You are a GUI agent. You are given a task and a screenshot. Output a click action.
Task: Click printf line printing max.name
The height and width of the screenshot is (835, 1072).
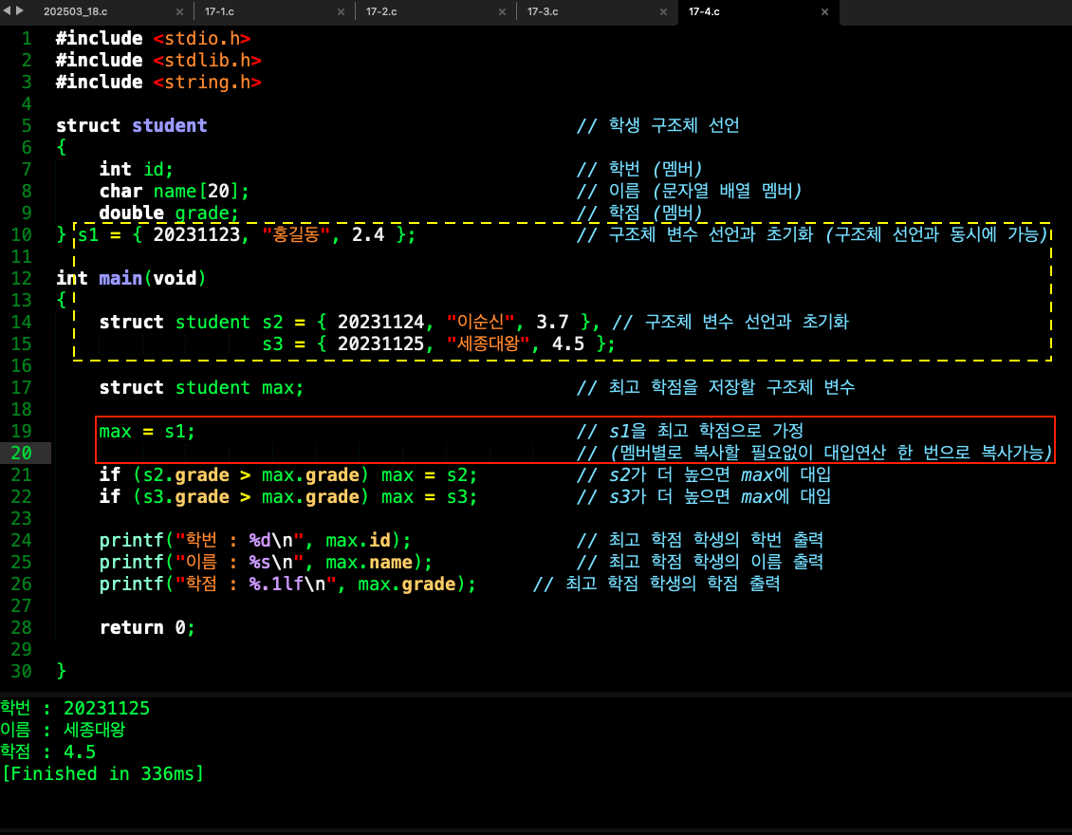(266, 562)
